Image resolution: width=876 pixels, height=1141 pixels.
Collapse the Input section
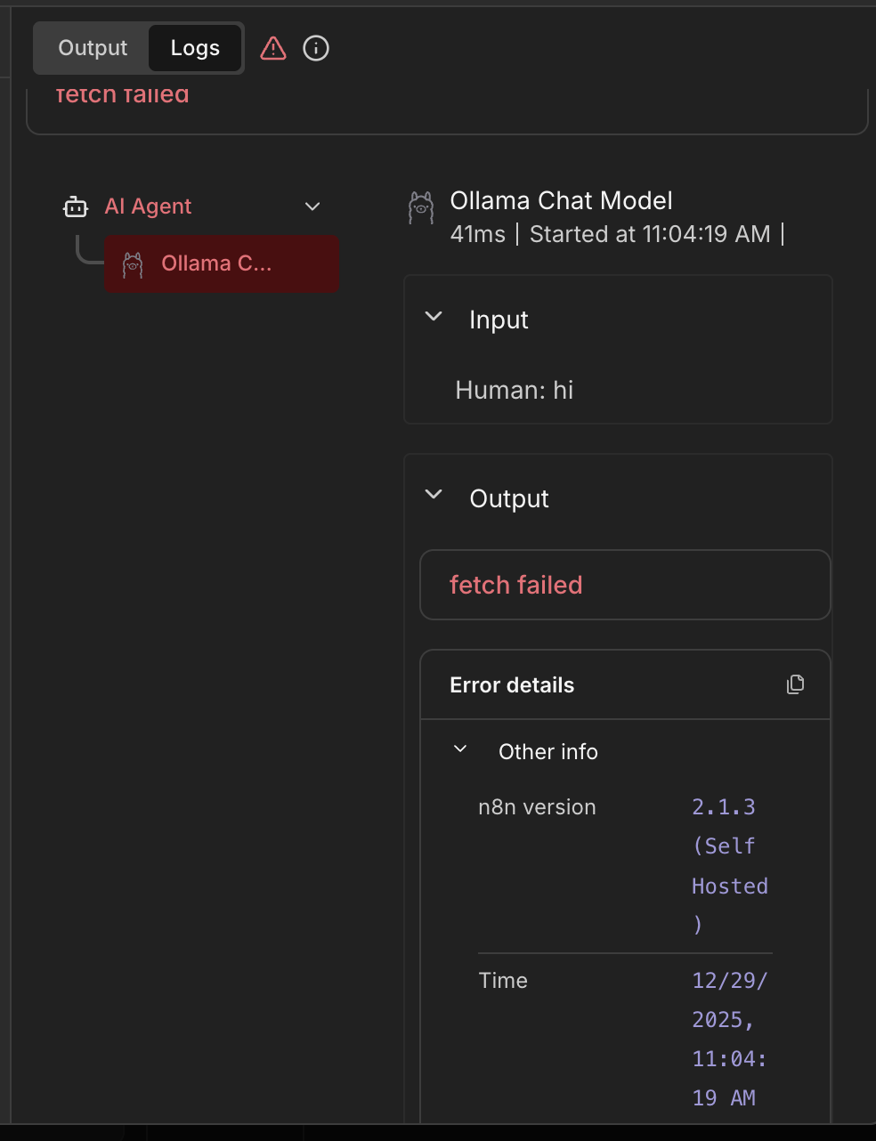[434, 317]
